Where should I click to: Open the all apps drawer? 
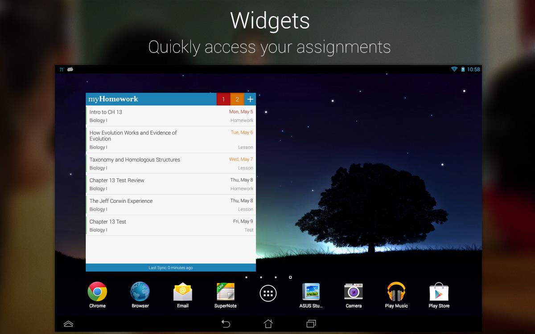[x=268, y=293]
